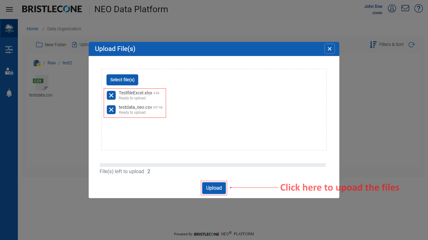Viewport: 428px width, 240px height.
Task: Select the cloud data organization sidebar icon
Action: click(9, 28)
